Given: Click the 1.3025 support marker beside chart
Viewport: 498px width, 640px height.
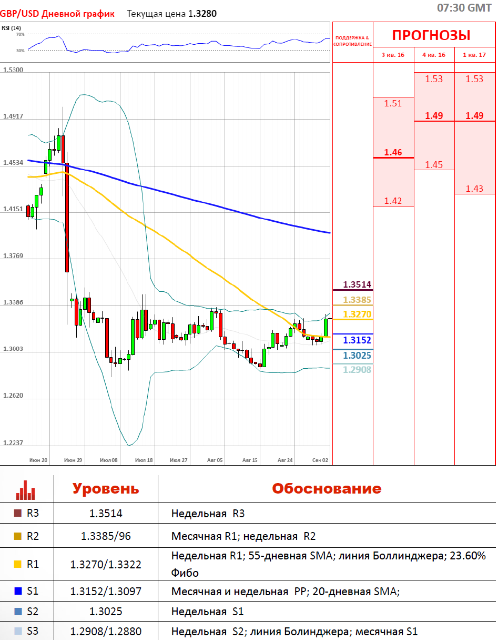Looking at the screenshot, I should (x=357, y=356).
